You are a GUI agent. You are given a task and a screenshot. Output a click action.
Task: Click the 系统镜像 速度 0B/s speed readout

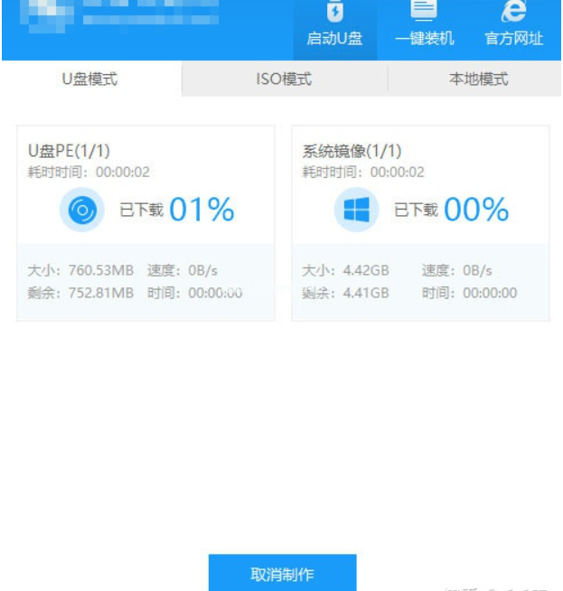456,270
